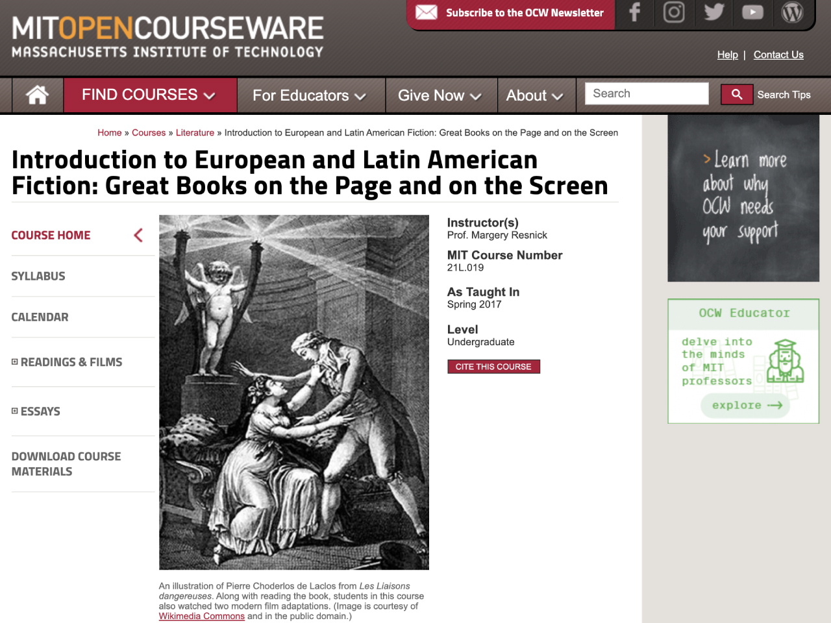Click Home in the breadcrumb
This screenshot has width=831, height=623.
pyautogui.click(x=110, y=132)
